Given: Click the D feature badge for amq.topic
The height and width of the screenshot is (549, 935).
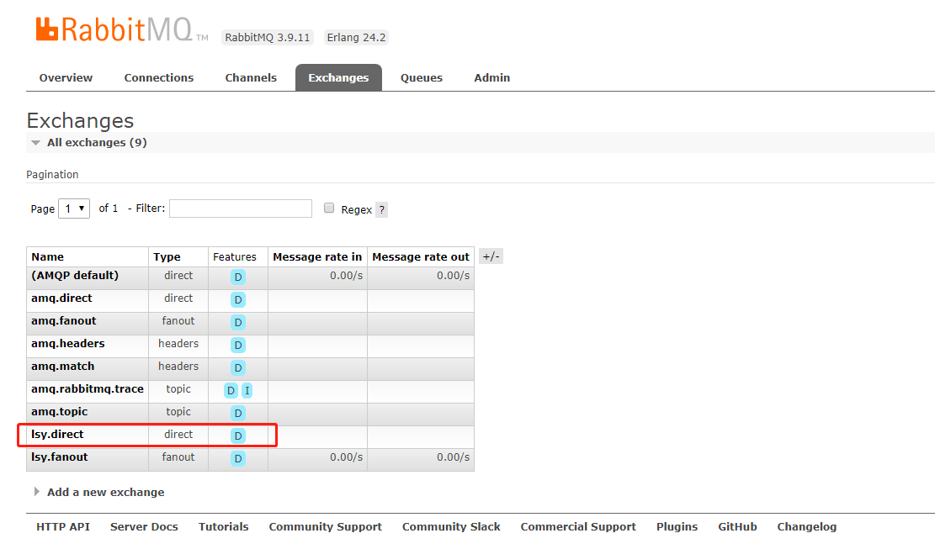Looking at the screenshot, I should click(x=238, y=413).
